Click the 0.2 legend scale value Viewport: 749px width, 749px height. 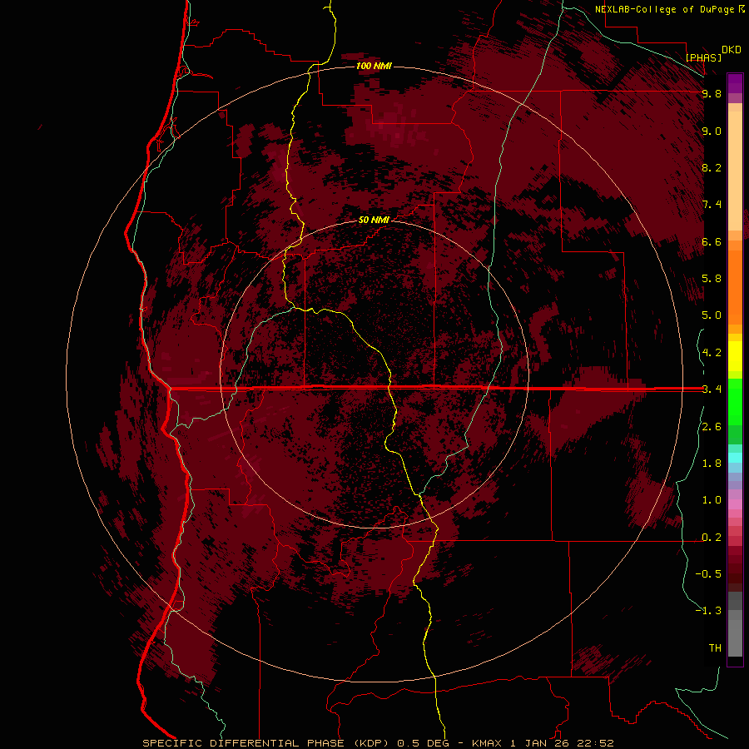[x=712, y=538]
